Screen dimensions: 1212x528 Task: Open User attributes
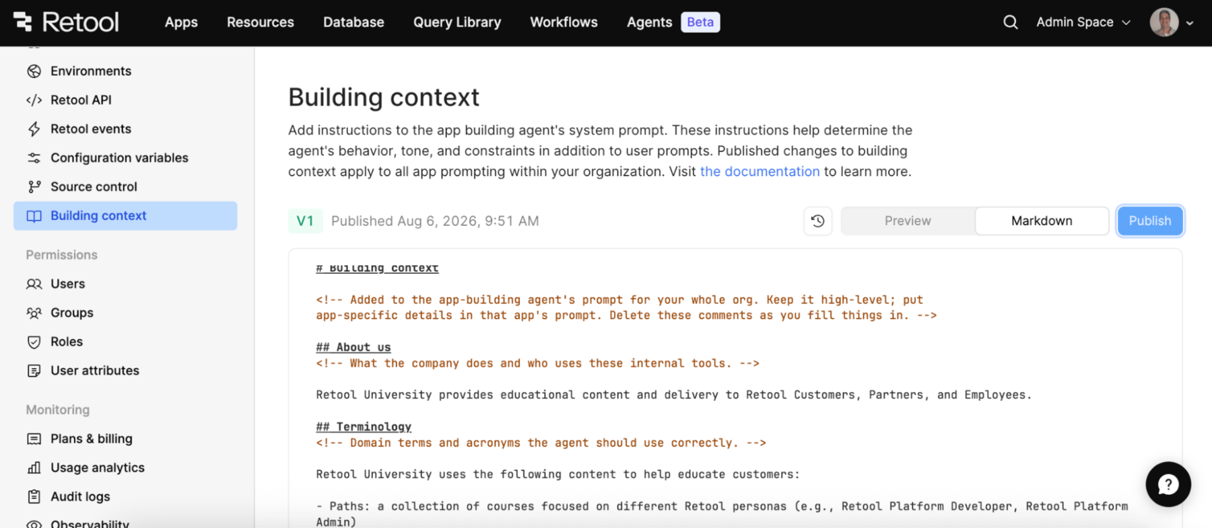(125, 371)
